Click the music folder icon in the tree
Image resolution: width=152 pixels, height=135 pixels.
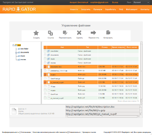tap(19, 56)
